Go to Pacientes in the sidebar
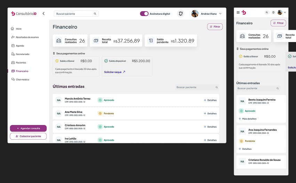 (x=21, y=63)
